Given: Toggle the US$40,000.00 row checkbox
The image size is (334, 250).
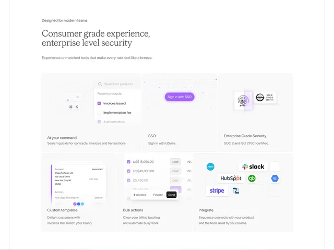Looking at the screenshot, I should point(128,171).
